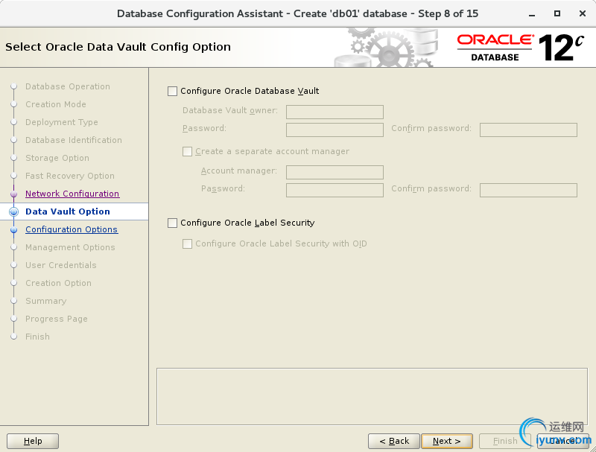Focus Vault owner Confirm password field
596x452 pixels.
click(528, 130)
